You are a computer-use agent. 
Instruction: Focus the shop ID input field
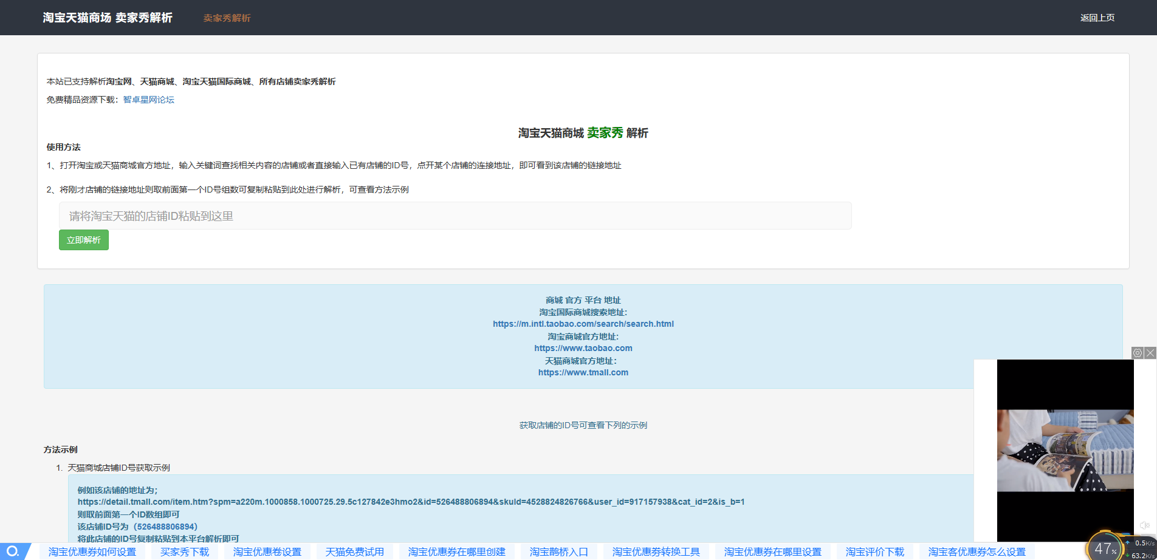point(455,216)
